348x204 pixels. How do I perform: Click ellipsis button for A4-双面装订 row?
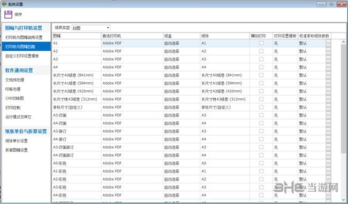click(x=328, y=155)
